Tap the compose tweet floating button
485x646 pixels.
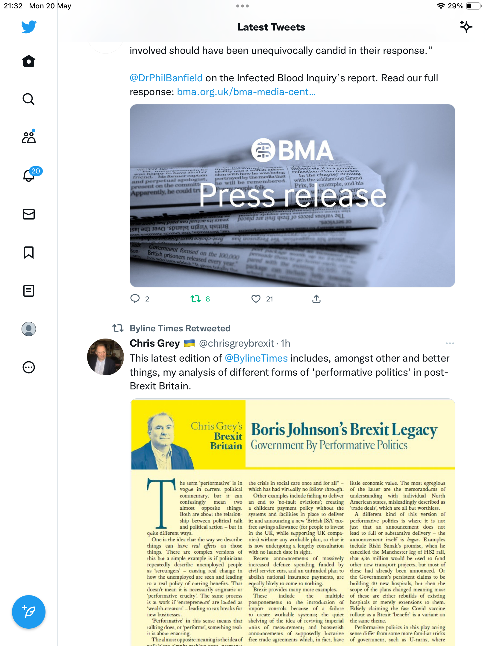(29, 612)
